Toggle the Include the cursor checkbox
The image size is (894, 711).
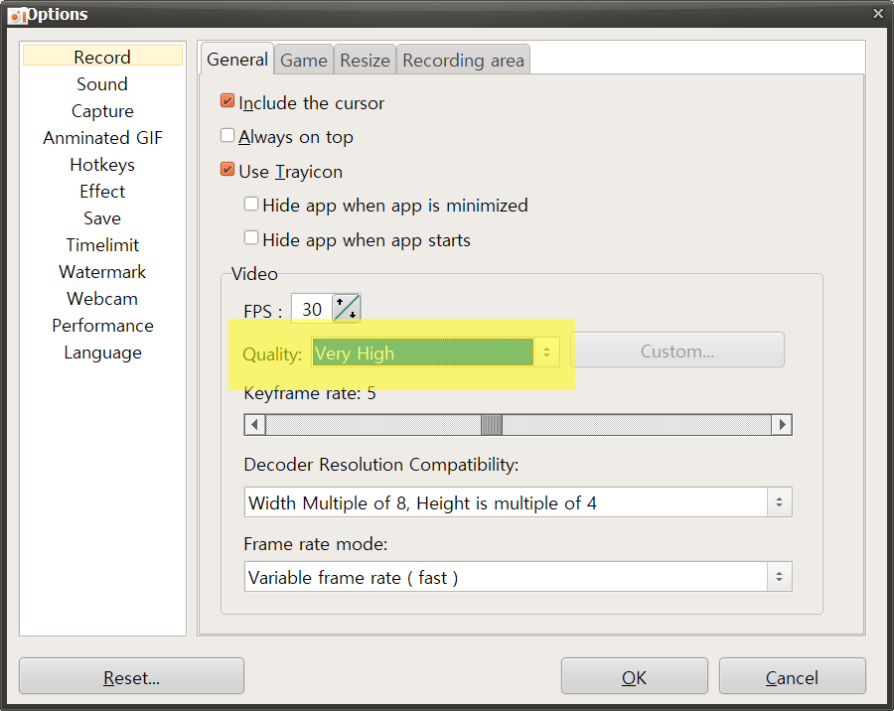coord(226,101)
